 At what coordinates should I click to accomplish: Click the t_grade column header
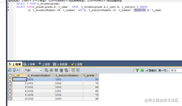coord(91,75)
